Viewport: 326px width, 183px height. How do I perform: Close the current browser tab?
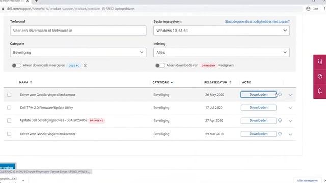(x=28, y=1)
